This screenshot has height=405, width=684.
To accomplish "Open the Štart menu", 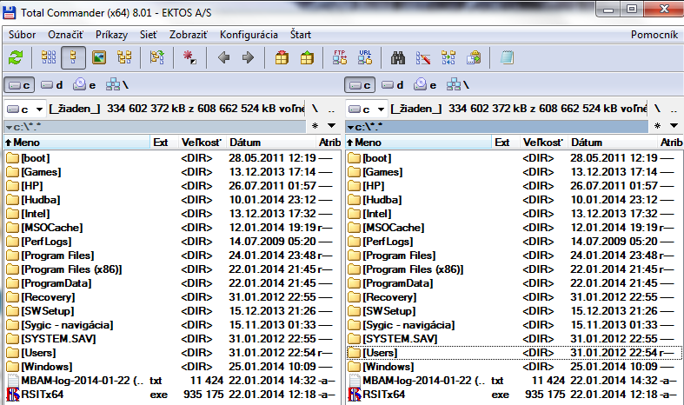I will tap(301, 35).
